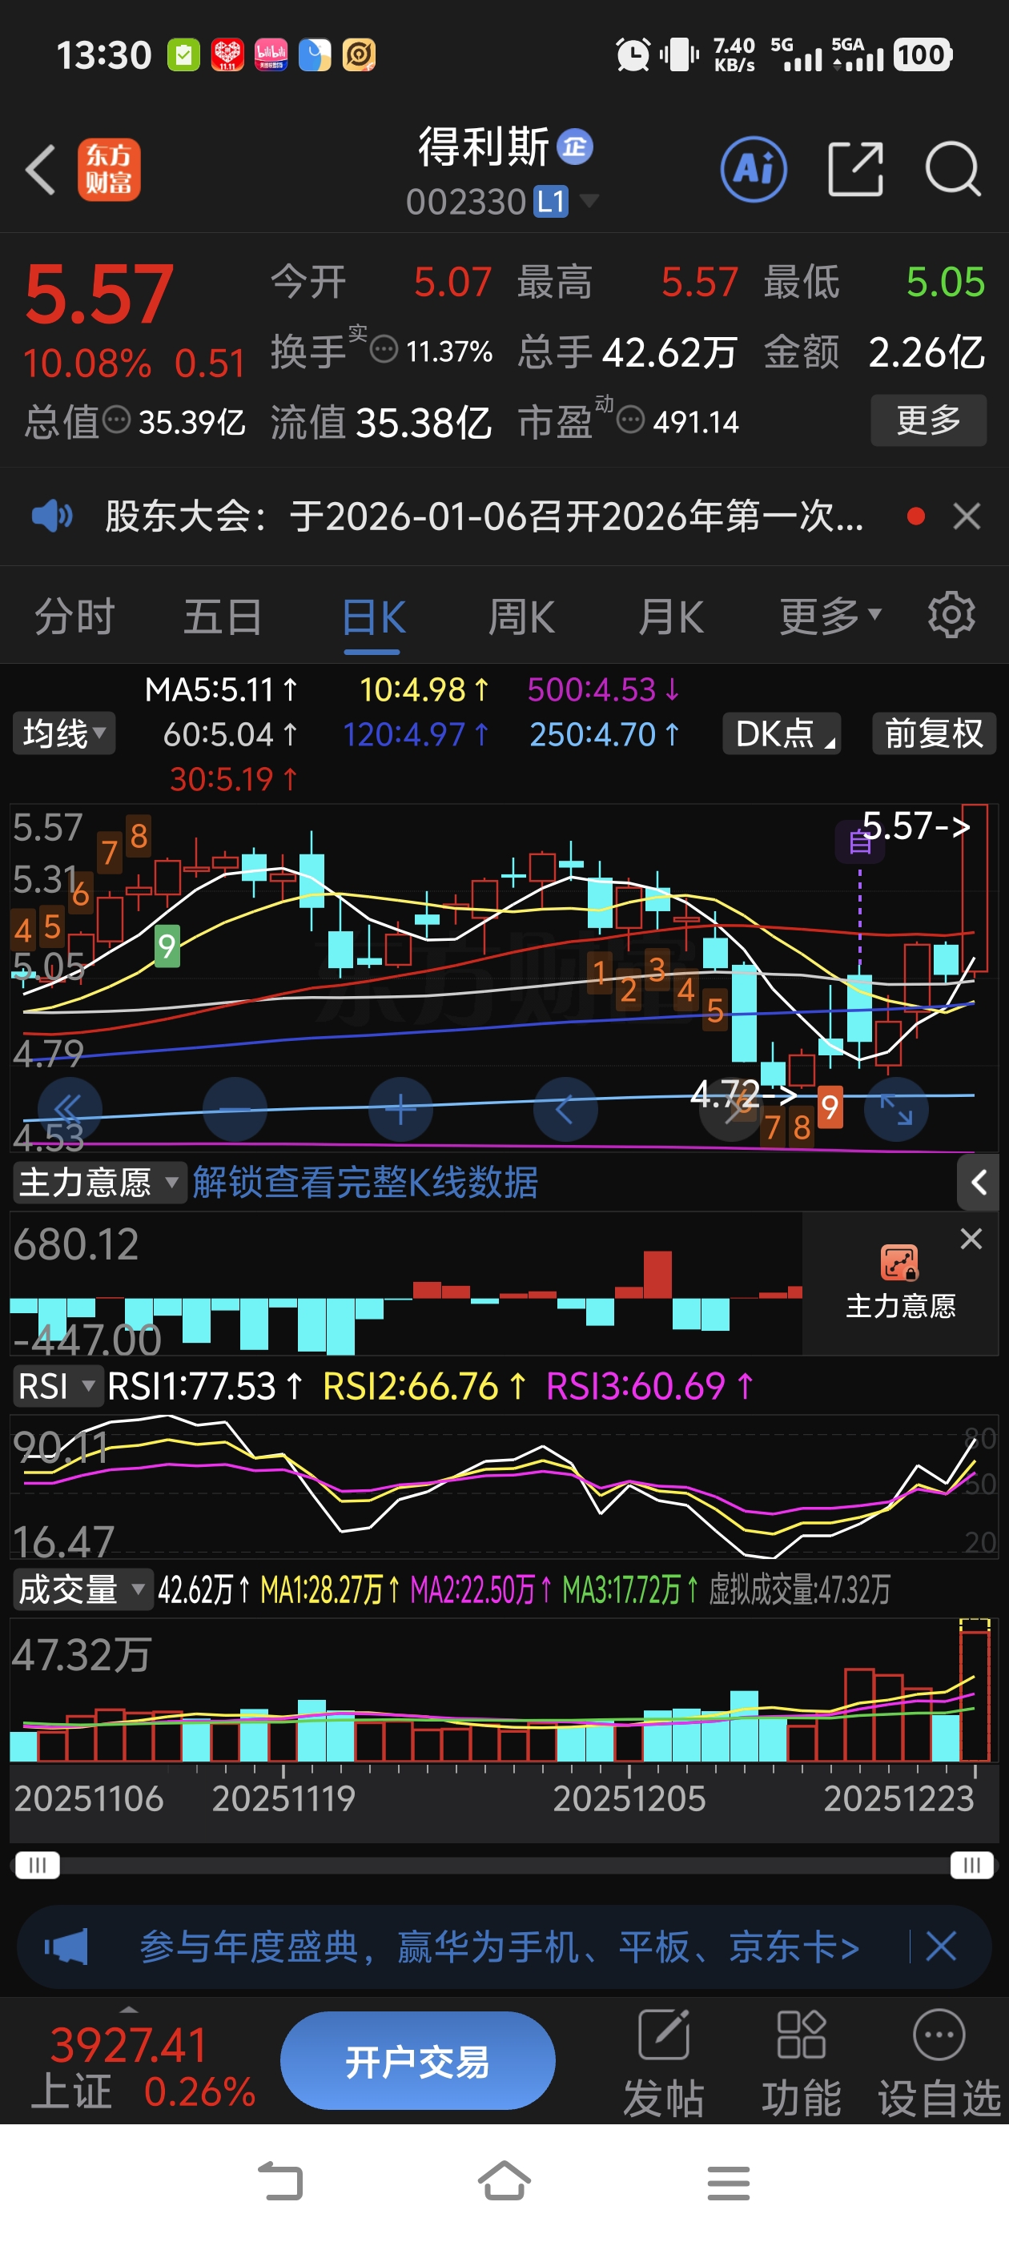The height and width of the screenshot is (2242, 1009).
Task: Tap 设自选 add to watchlist
Action: coord(939,2063)
